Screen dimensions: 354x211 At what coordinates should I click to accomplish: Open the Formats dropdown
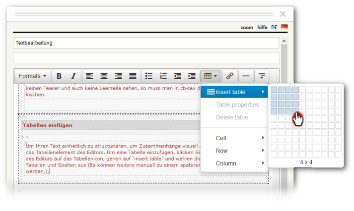(32, 76)
